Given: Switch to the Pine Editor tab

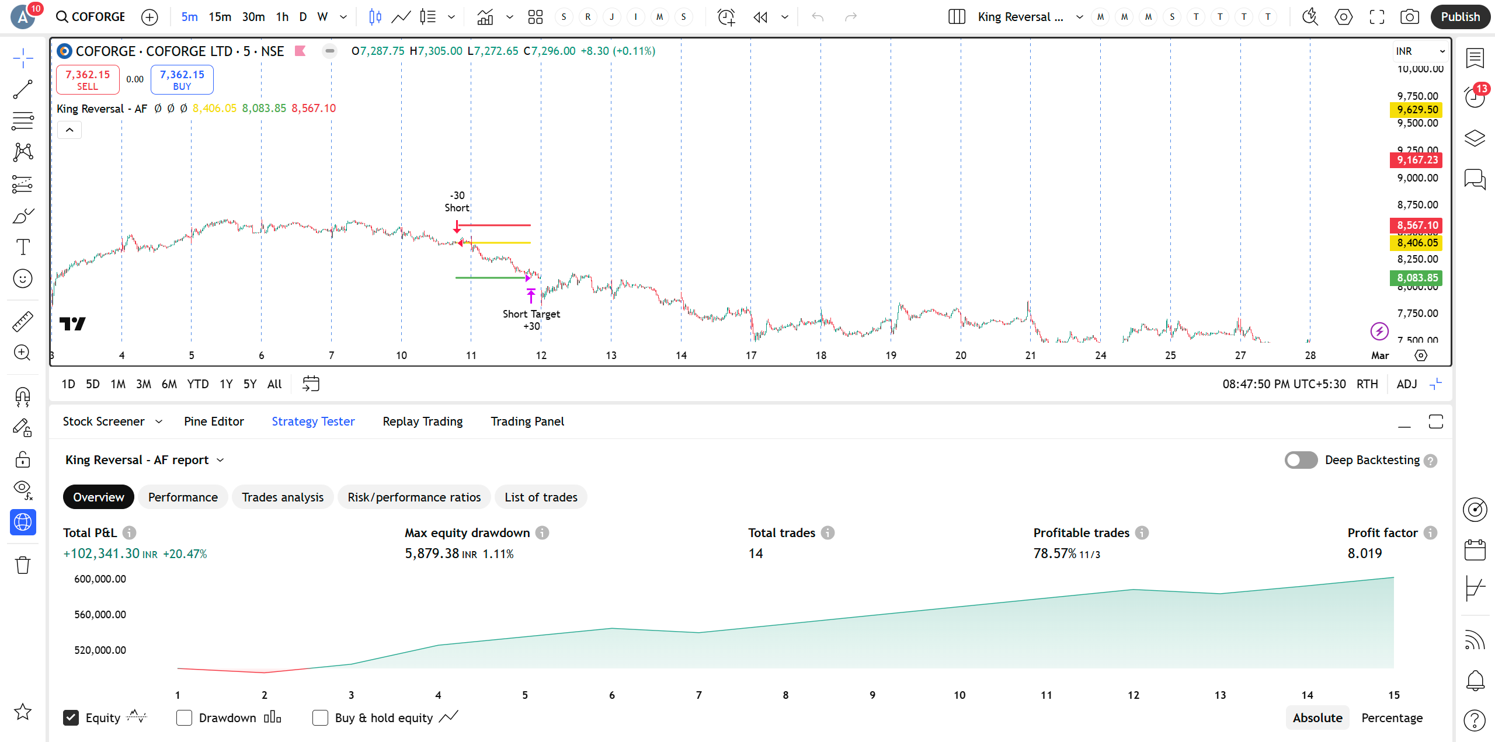Looking at the screenshot, I should pyautogui.click(x=214, y=421).
